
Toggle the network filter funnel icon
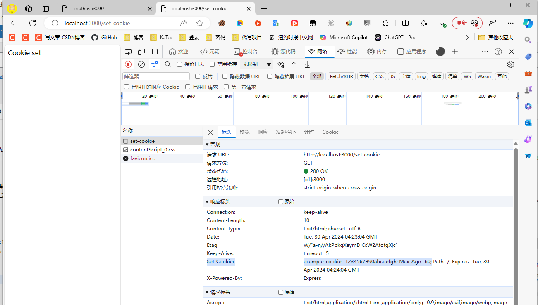[x=154, y=64]
